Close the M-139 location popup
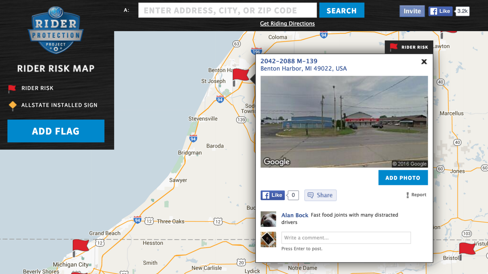The width and height of the screenshot is (488, 274). pos(424,62)
